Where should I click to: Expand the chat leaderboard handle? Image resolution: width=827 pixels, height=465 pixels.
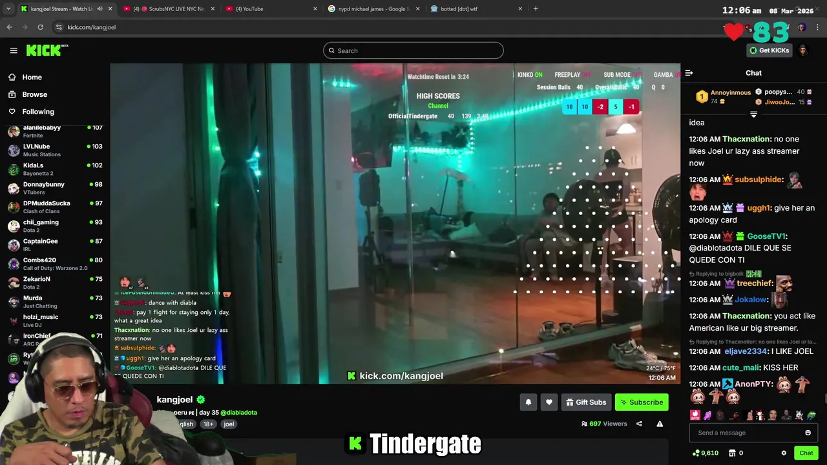(753, 114)
